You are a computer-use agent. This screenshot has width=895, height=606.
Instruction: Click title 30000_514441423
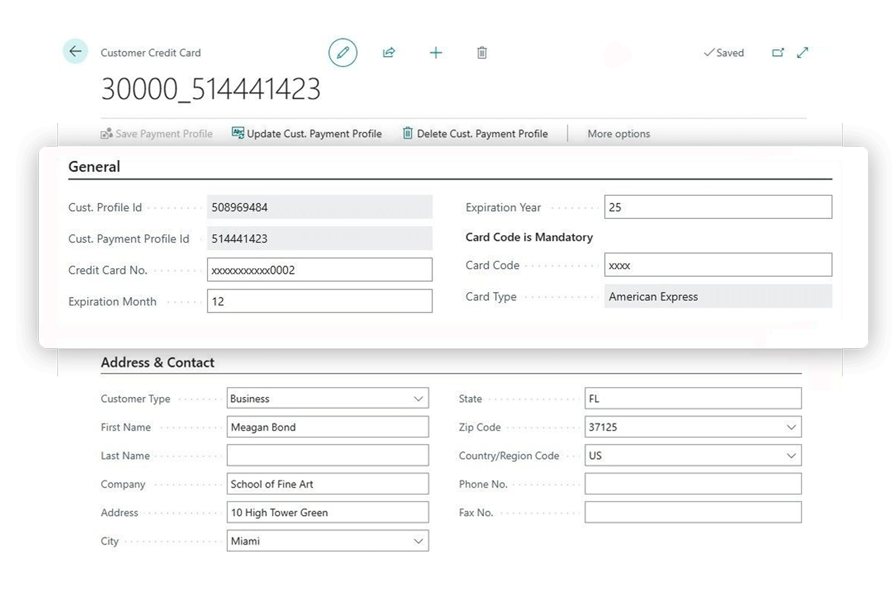pyautogui.click(x=211, y=89)
